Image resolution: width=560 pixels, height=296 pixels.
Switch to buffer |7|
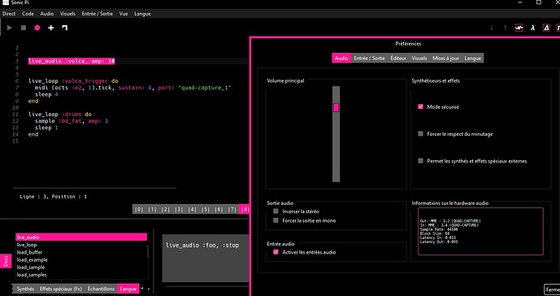(232, 209)
